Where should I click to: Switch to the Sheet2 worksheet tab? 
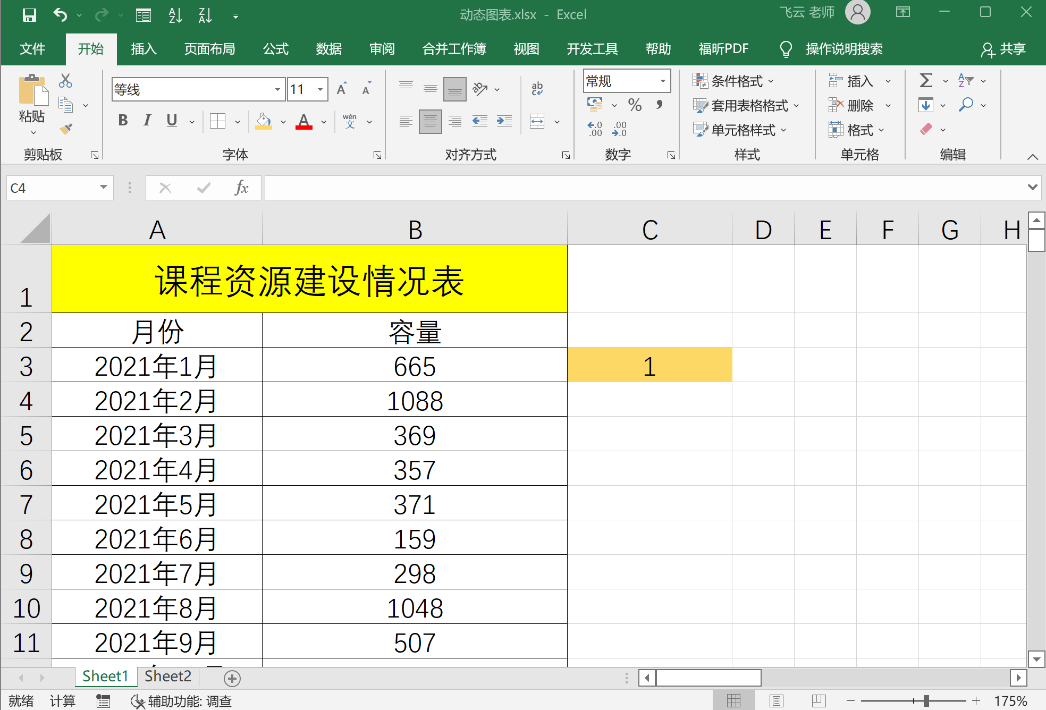click(167, 676)
